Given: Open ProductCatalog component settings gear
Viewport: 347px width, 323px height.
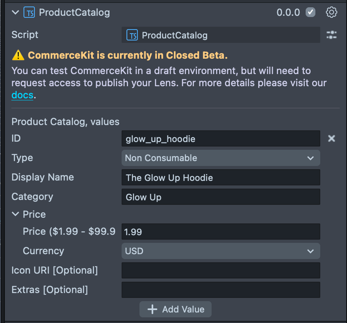Looking at the screenshot, I should (x=332, y=13).
